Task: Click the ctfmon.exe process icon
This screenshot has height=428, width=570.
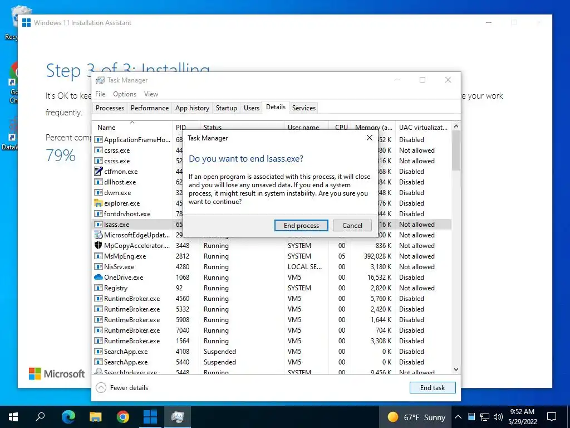Action: pos(98,171)
